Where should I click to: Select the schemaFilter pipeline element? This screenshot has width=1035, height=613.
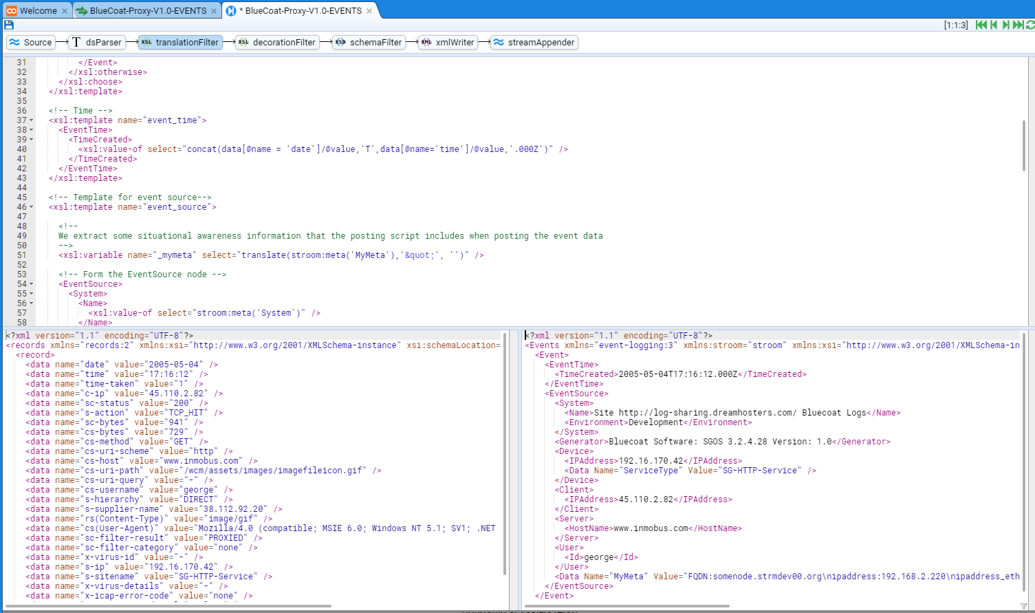click(369, 42)
